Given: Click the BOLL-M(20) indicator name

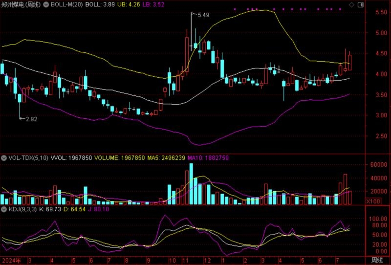Looking at the screenshot, I should (x=66, y=4).
